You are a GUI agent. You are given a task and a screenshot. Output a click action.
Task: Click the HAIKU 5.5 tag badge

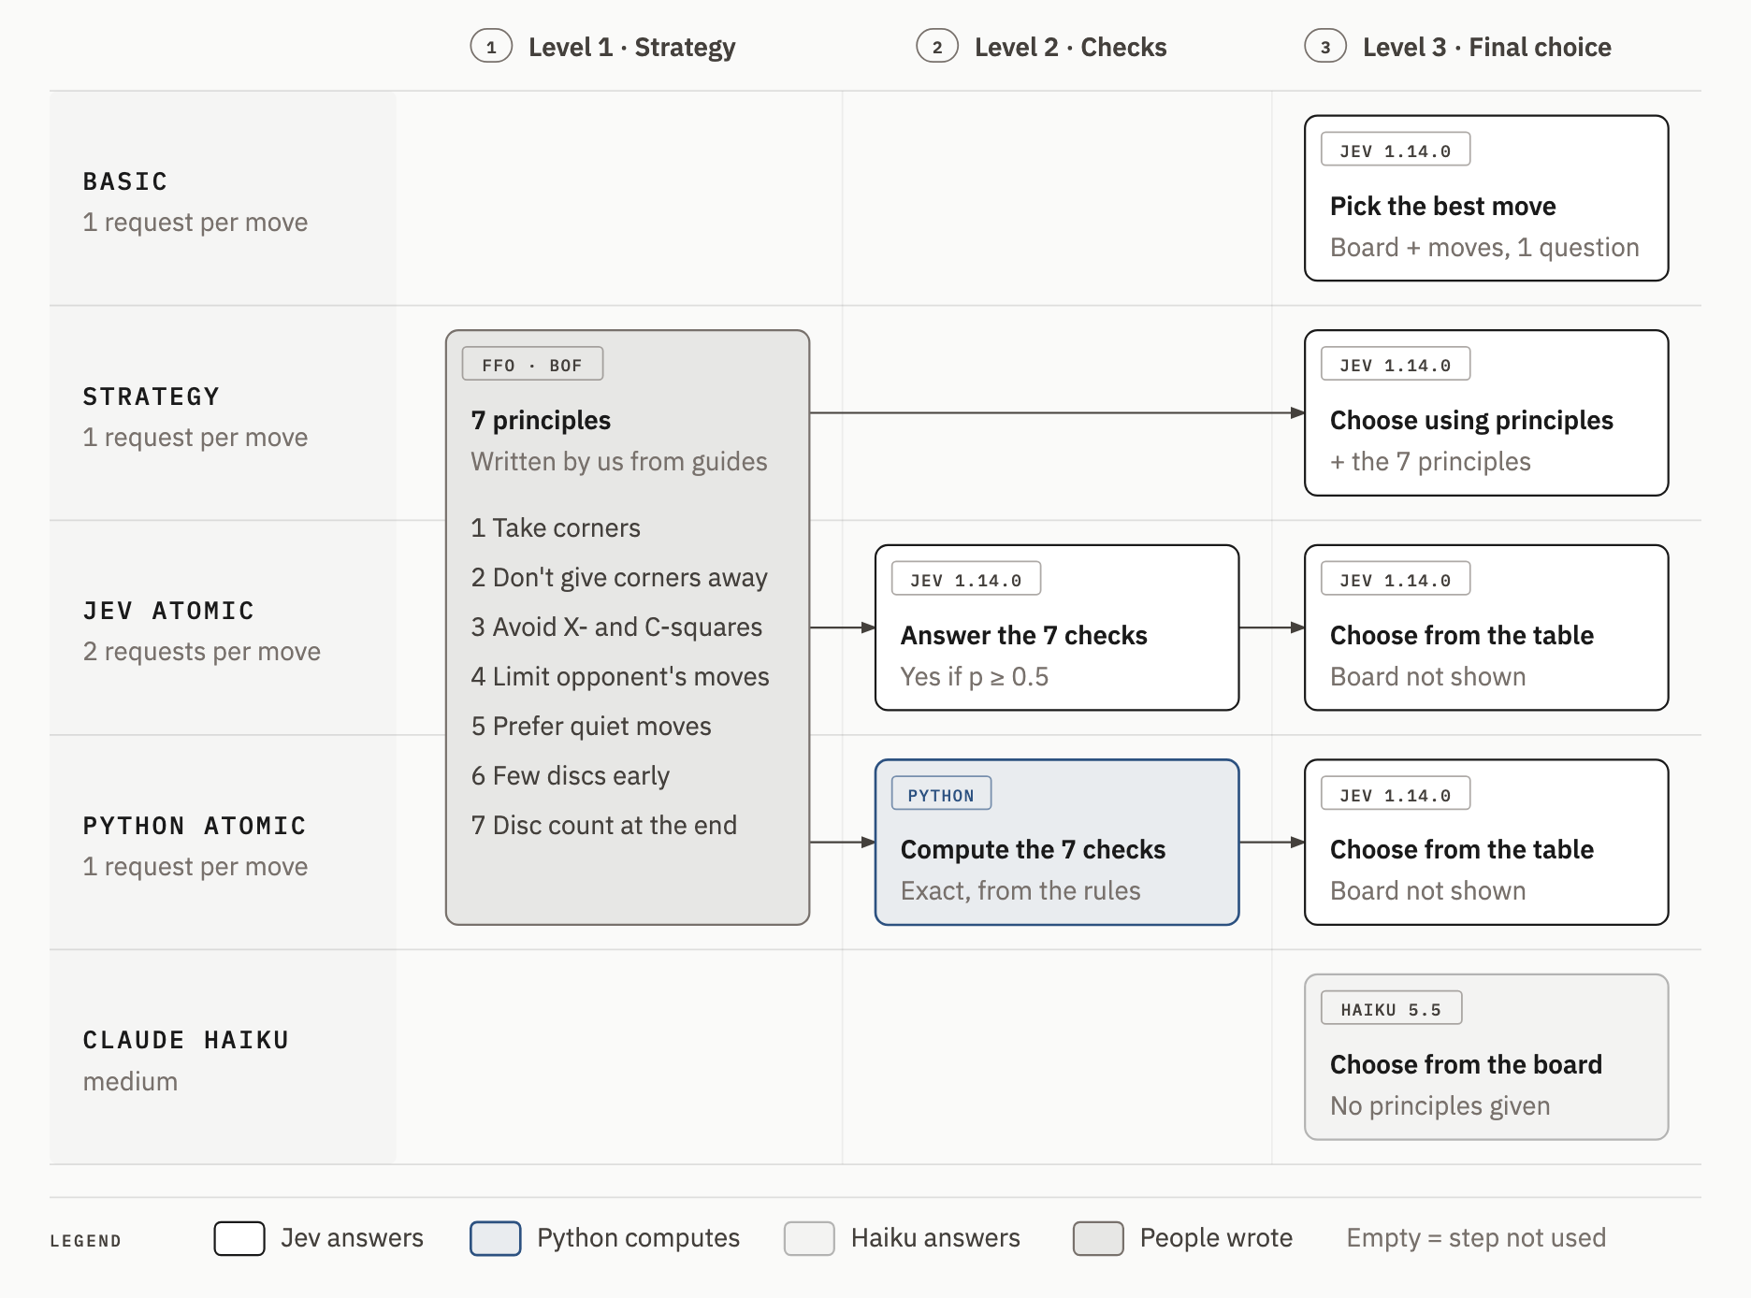click(1391, 1009)
